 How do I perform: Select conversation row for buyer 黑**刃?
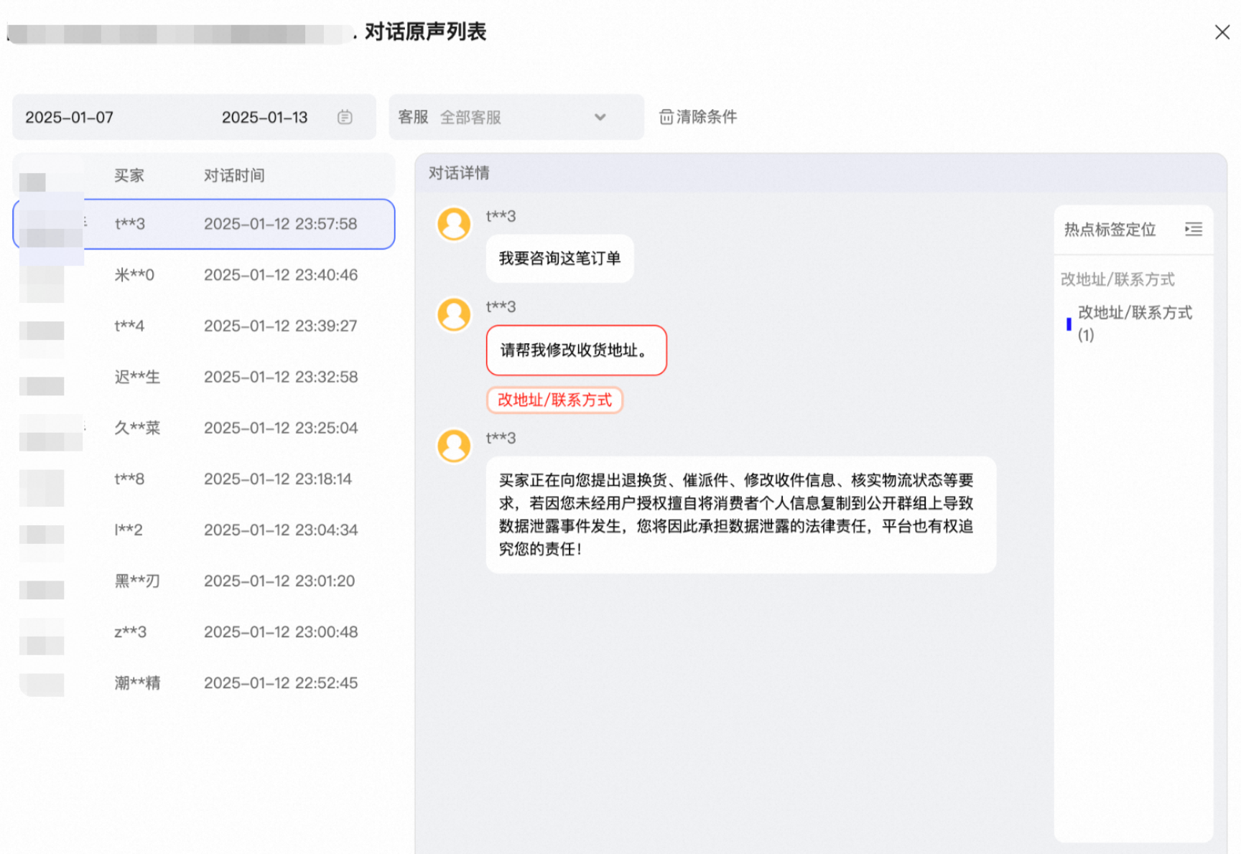point(204,581)
